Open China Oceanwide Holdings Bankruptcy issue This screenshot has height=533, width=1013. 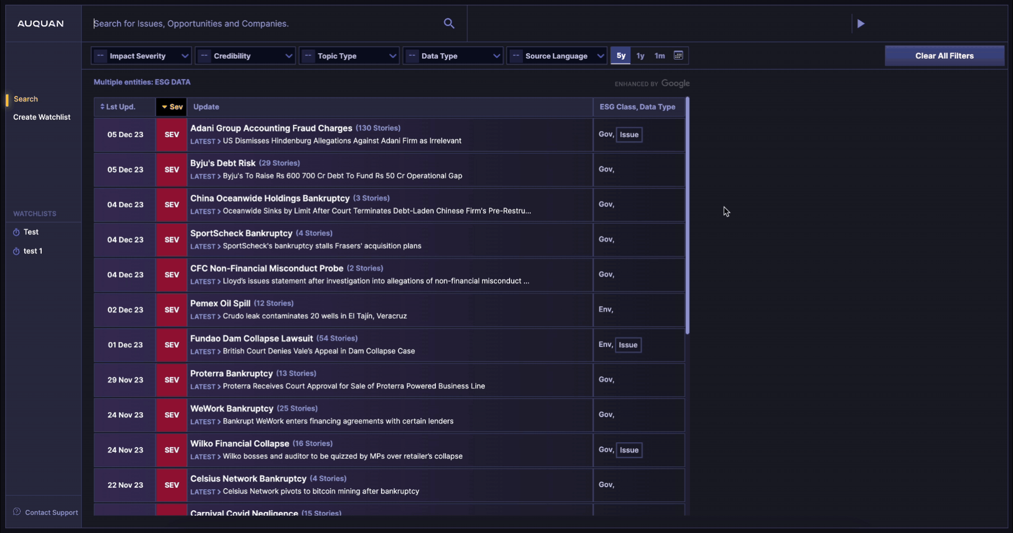(x=270, y=198)
